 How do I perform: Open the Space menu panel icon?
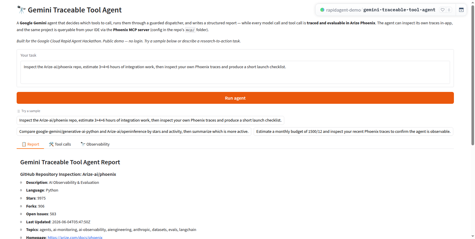tap(461, 10)
